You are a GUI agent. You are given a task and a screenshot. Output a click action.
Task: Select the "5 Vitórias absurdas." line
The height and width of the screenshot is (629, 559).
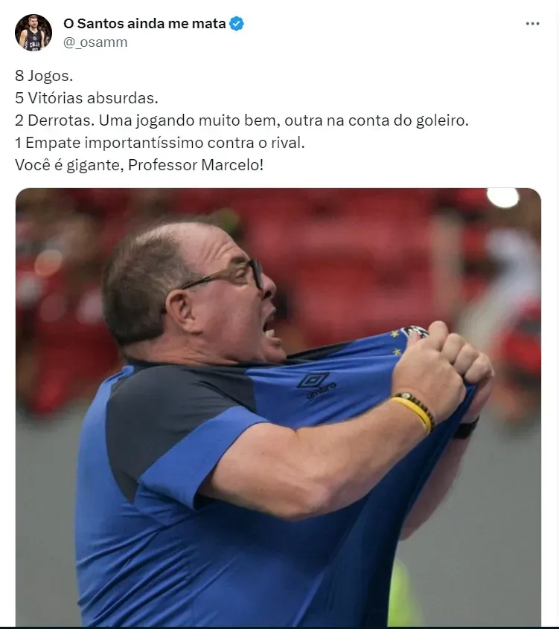tap(87, 98)
